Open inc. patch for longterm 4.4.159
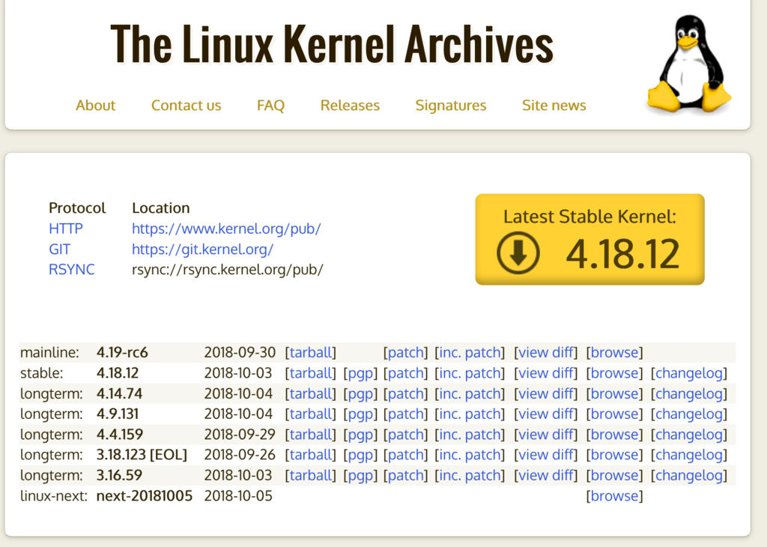 pyautogui.click(x=470, y=435)
